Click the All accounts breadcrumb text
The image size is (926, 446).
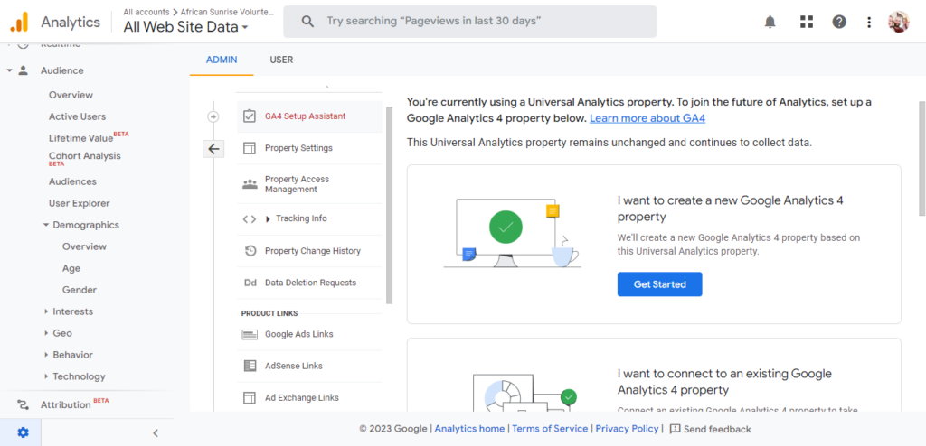pyautogui.click(x=146, y=12)
